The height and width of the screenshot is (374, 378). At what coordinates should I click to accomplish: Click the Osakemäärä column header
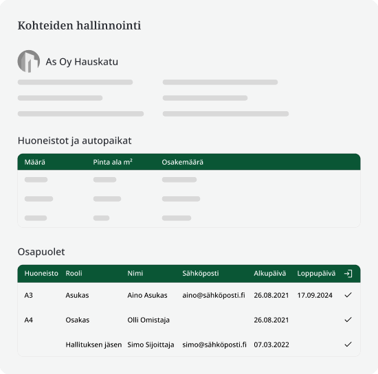183,162
